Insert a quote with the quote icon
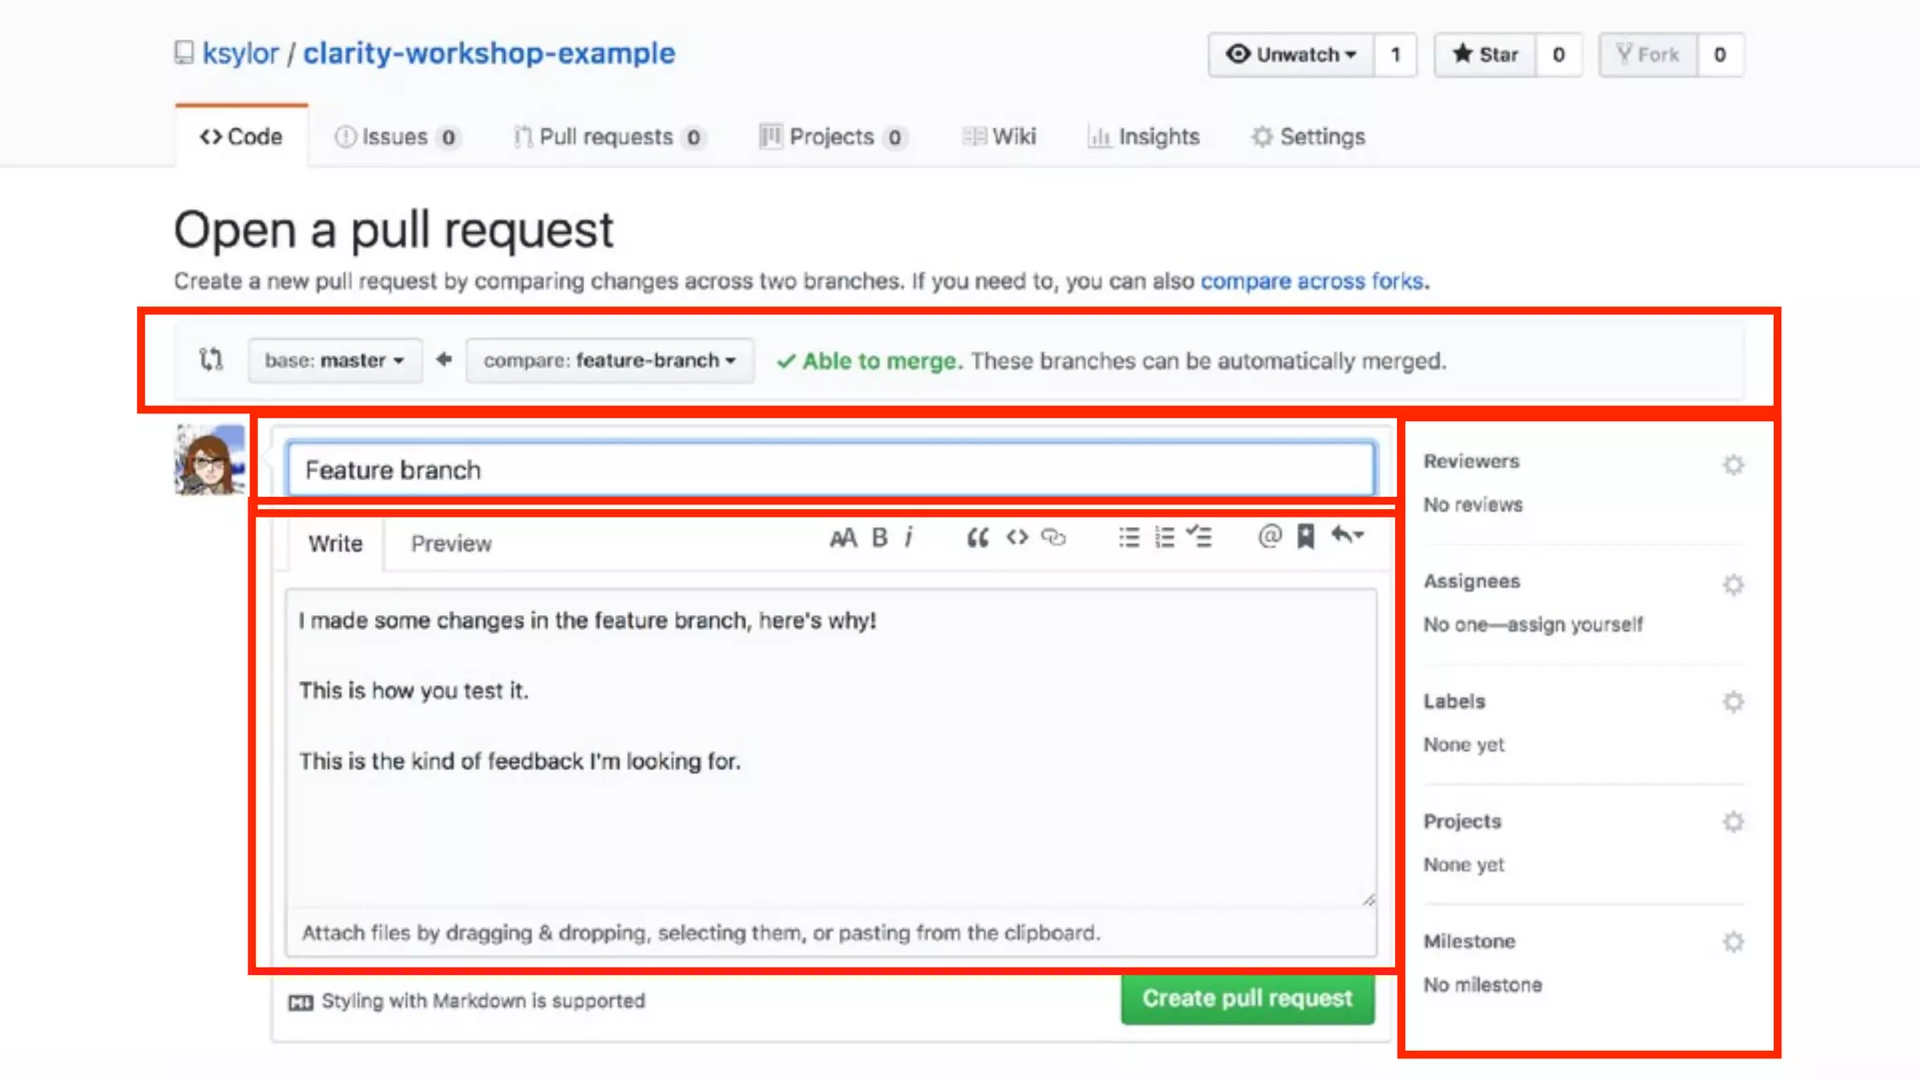This screenshot has width=1920, height=1080. pyautogui.click(x=977, y=537)
